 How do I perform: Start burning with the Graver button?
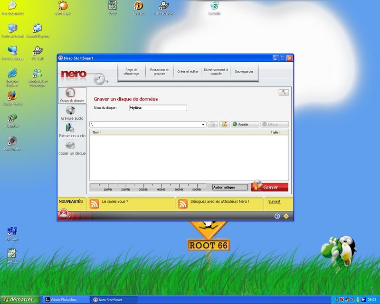click(270, 187)
